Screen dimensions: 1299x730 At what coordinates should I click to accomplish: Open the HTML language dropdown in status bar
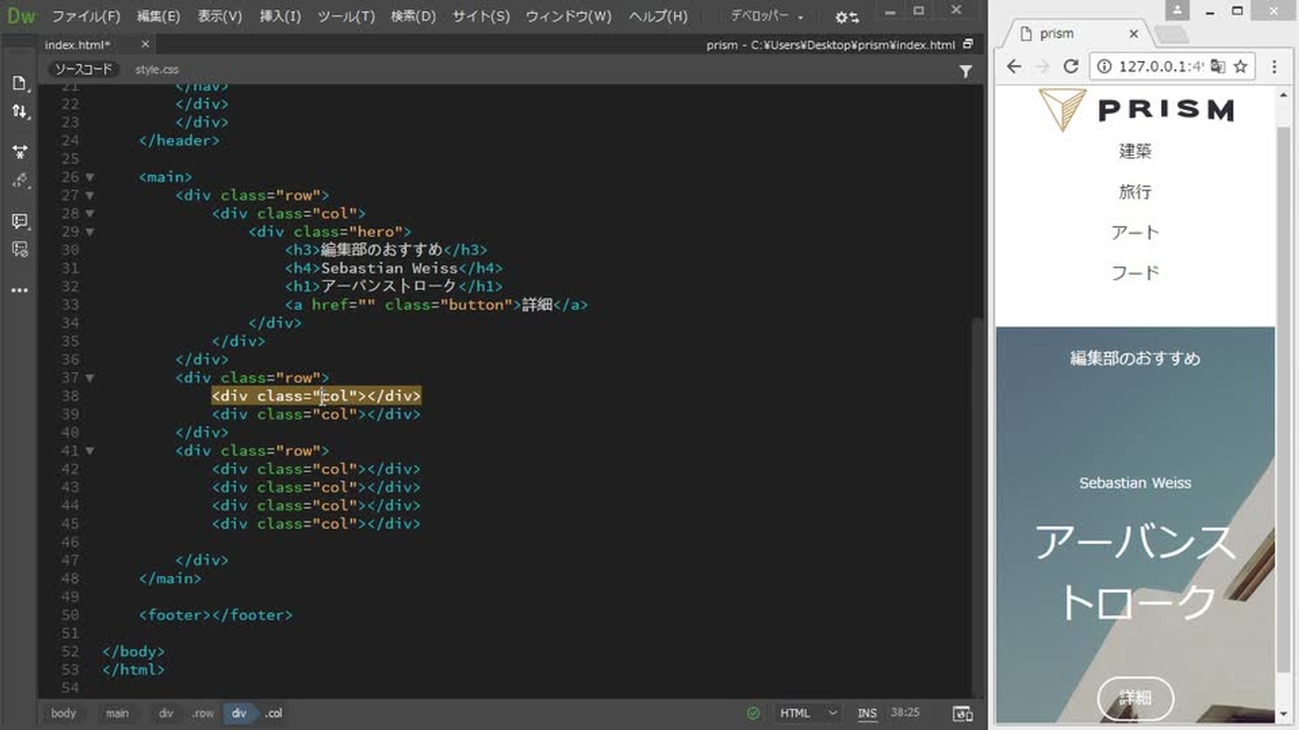click(808, 713)
